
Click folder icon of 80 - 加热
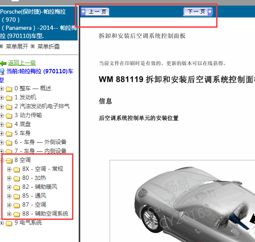coord(17,178)
